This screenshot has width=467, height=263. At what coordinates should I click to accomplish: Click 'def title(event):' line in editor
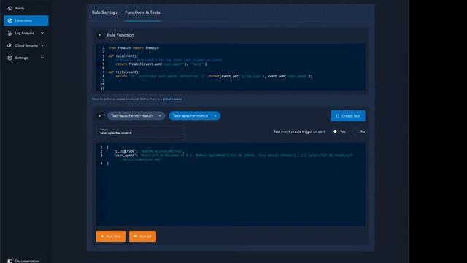click(x=124, y=72)
